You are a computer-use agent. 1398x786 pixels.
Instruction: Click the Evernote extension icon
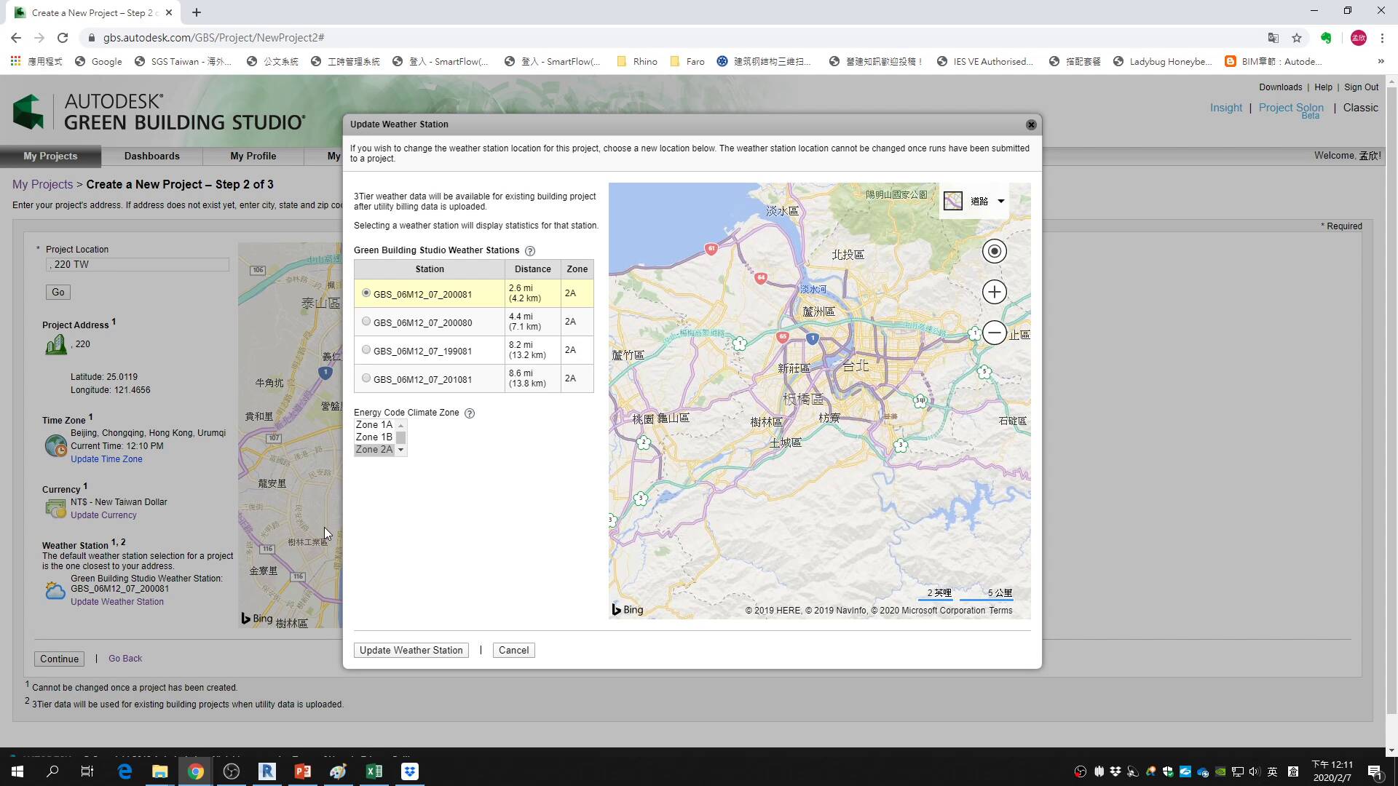[x=1326, y=38]
